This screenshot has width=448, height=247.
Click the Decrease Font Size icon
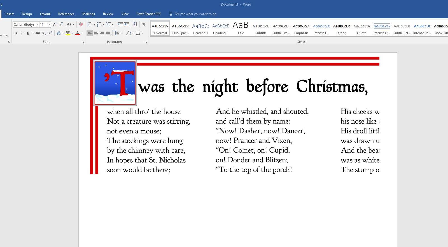61,24
